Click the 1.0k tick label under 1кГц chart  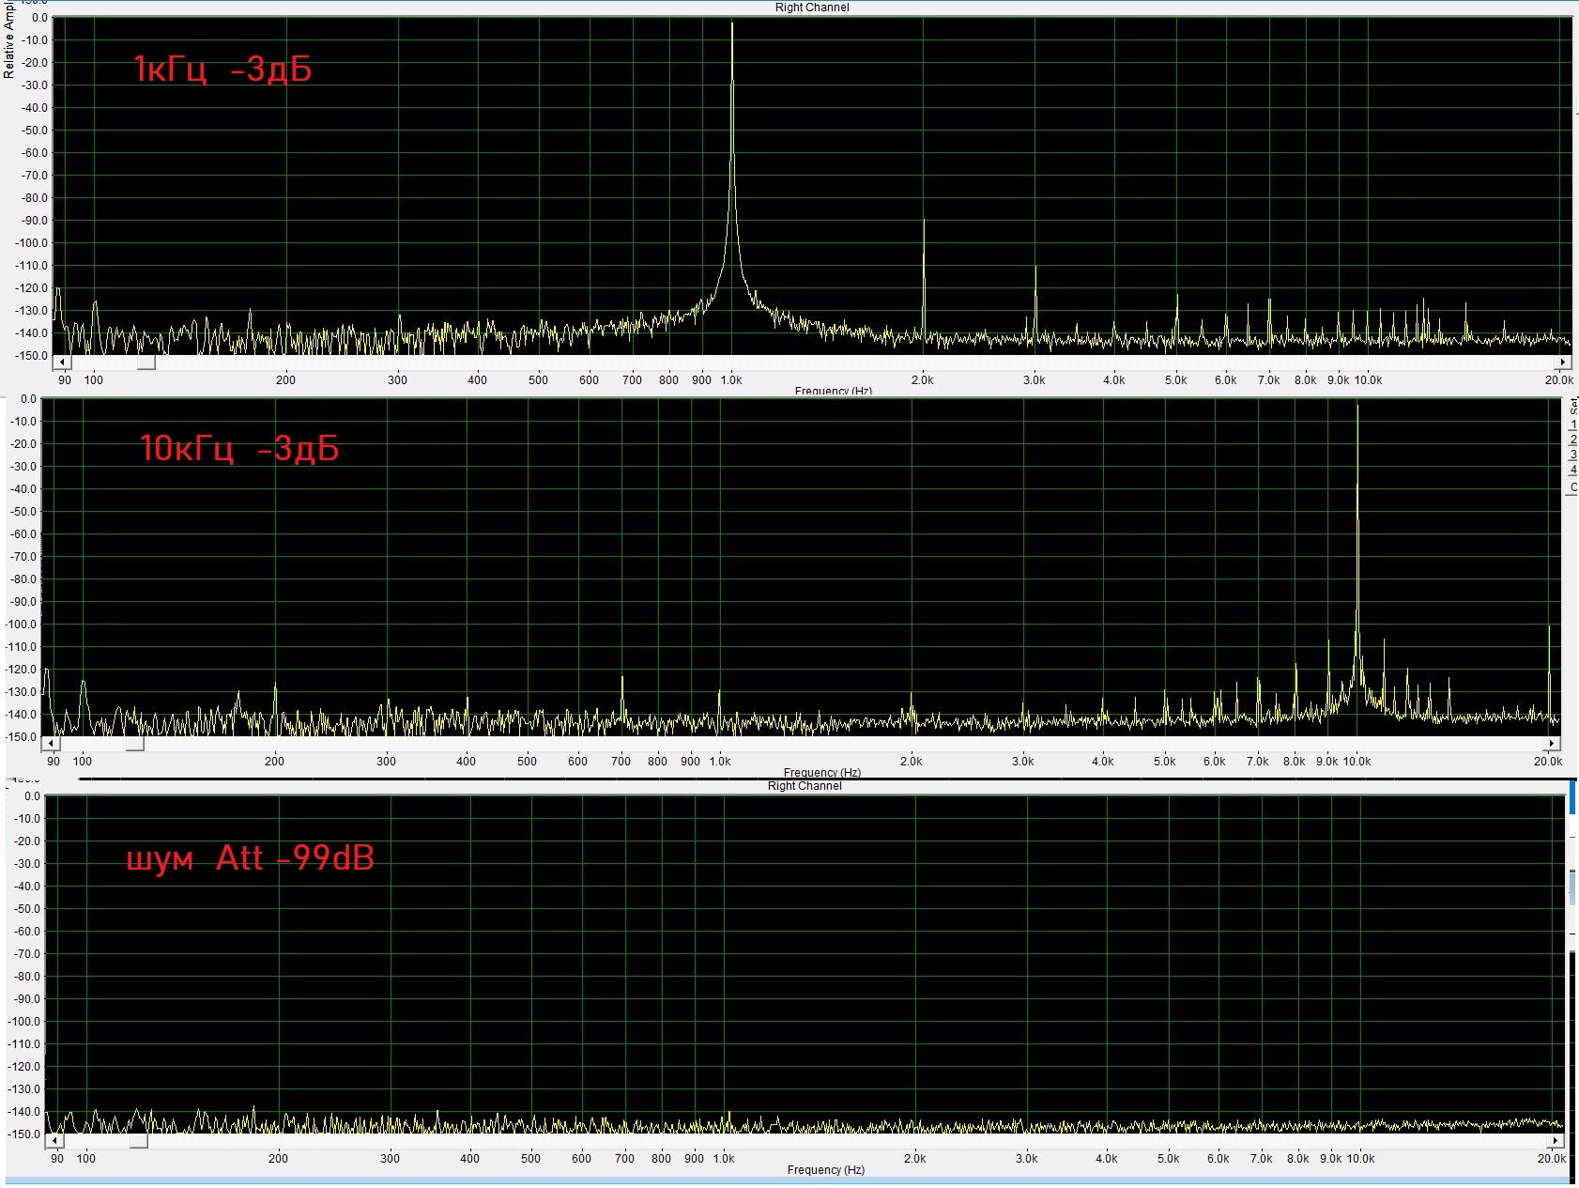pyautogui.click(x=731, y=380)
